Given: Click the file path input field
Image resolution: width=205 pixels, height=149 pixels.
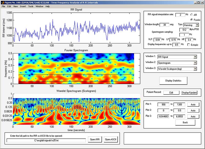Looking at the screenshot, I should click(x=46, y=140).
